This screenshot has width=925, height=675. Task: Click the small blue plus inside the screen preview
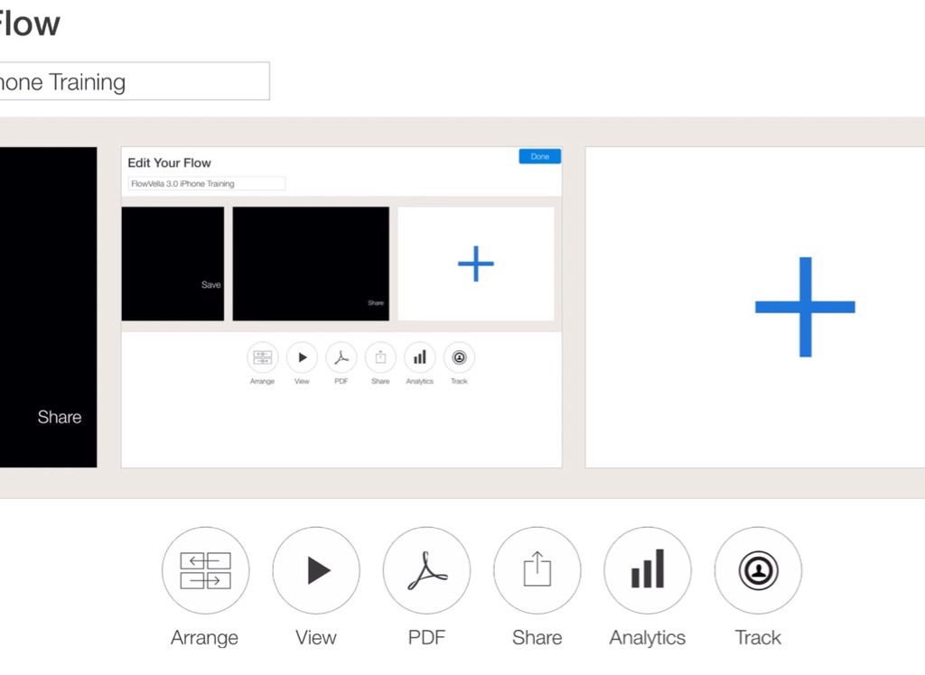tap(476, 264)
